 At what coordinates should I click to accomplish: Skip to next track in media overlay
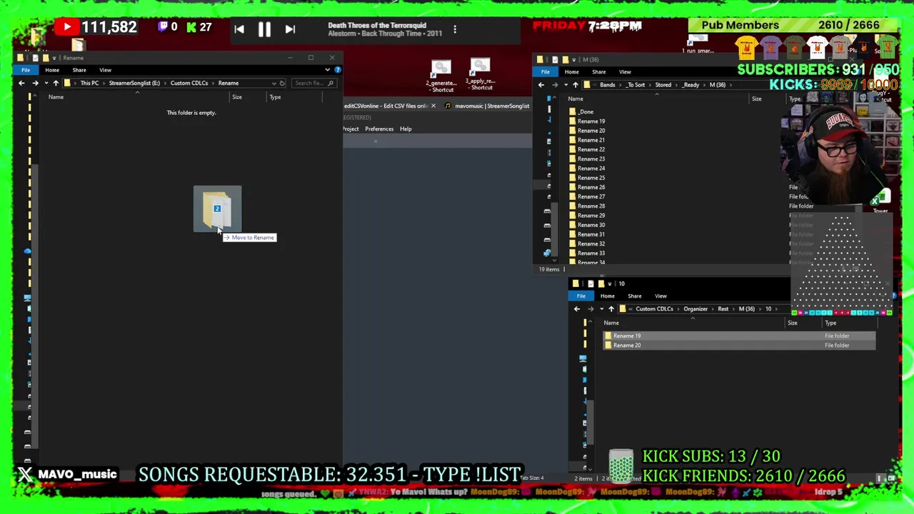pos(290,29)
